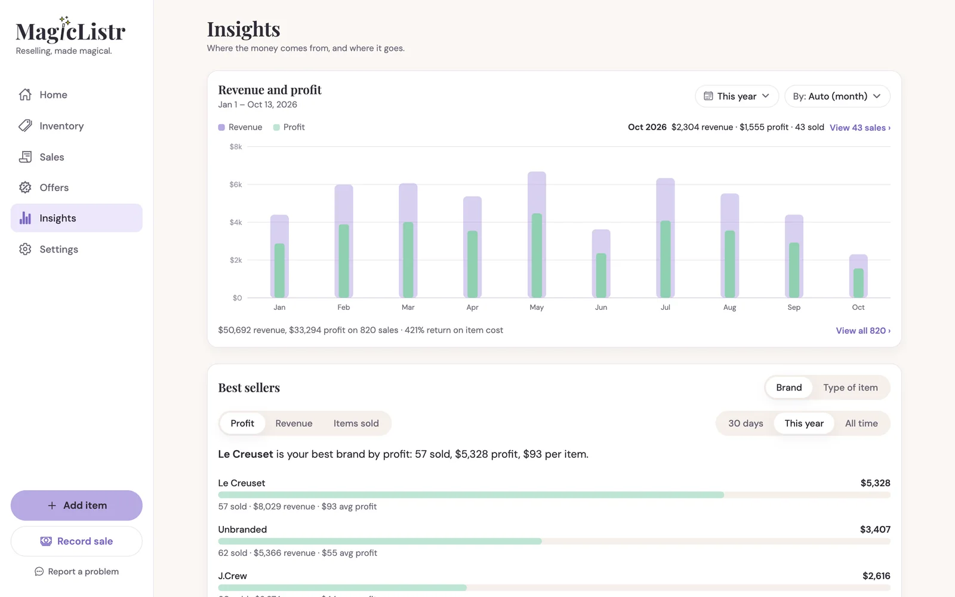Click the MagicListr logo

click(70, 30)
